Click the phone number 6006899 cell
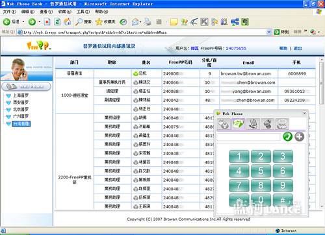Viewport: 325px width, 235px height. [x=297, y=73]
